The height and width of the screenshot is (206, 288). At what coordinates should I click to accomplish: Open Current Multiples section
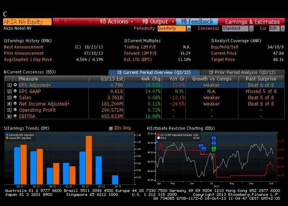(x=142, y=41)
